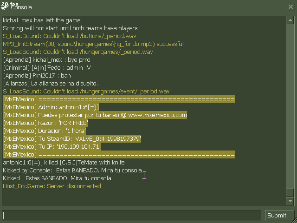297x223 pixels.
Task: Focus the console command input field
Action: [132, 216]
